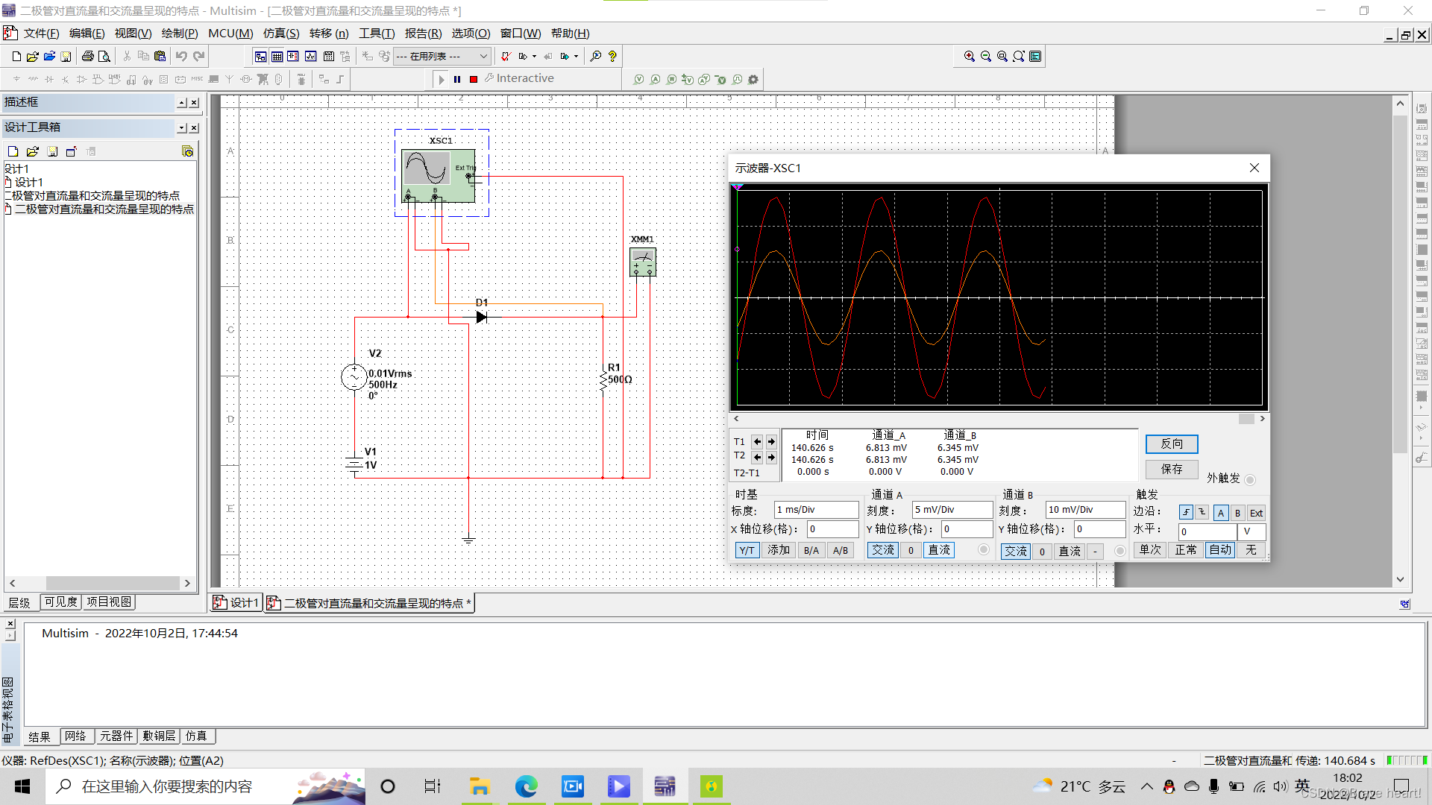Click the 反向 button
The height and width of the screenshot is (805, 1432).
(x=1171, y=443)
